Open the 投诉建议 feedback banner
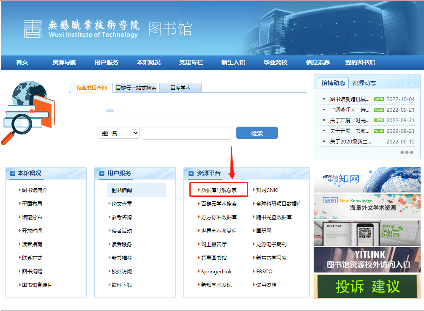This screenshot has width=424, height=311. (367, 286)
